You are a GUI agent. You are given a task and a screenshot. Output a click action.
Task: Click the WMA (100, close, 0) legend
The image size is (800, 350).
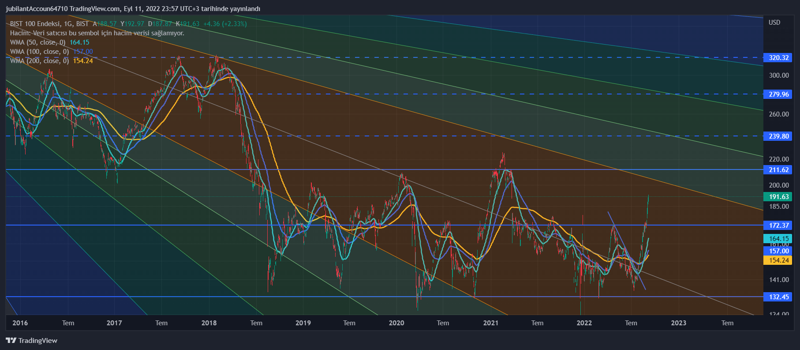40,52
